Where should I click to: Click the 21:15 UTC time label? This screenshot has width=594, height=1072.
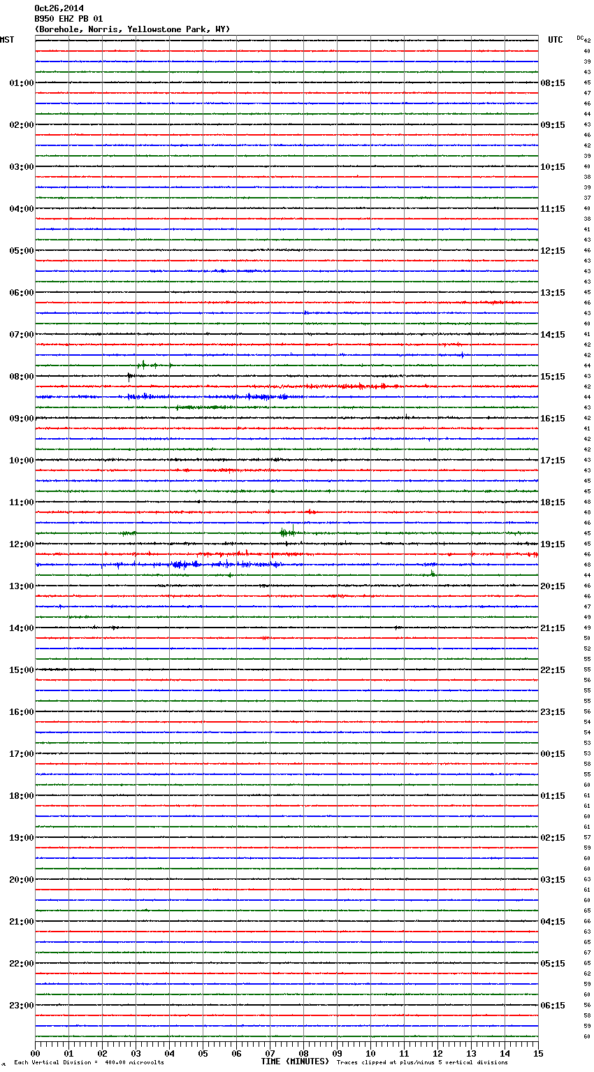click(x=553, y=628)
